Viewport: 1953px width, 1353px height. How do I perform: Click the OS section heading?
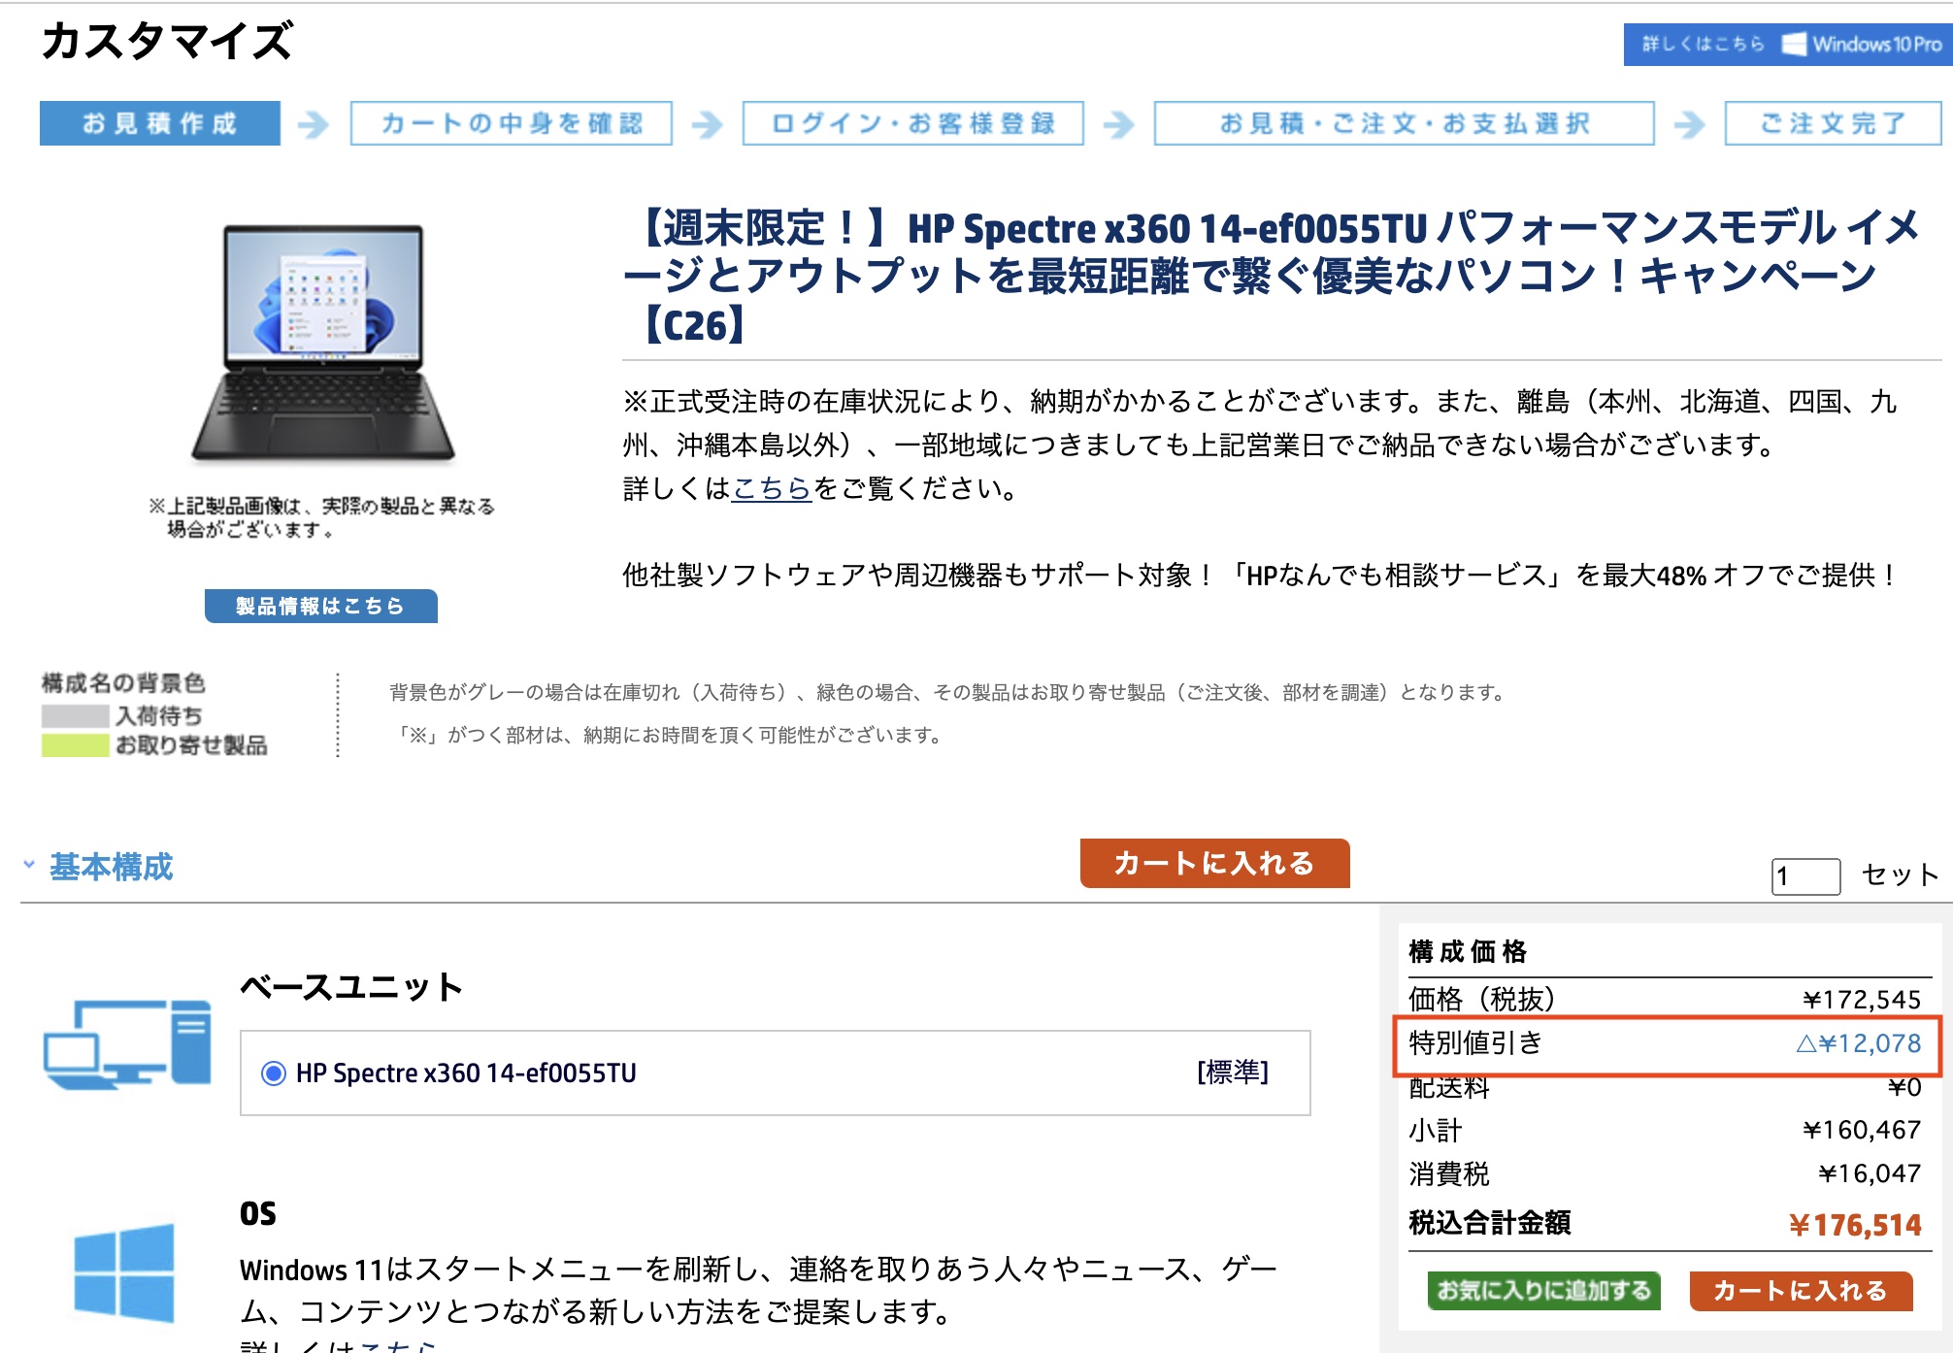pos(258,1213)
